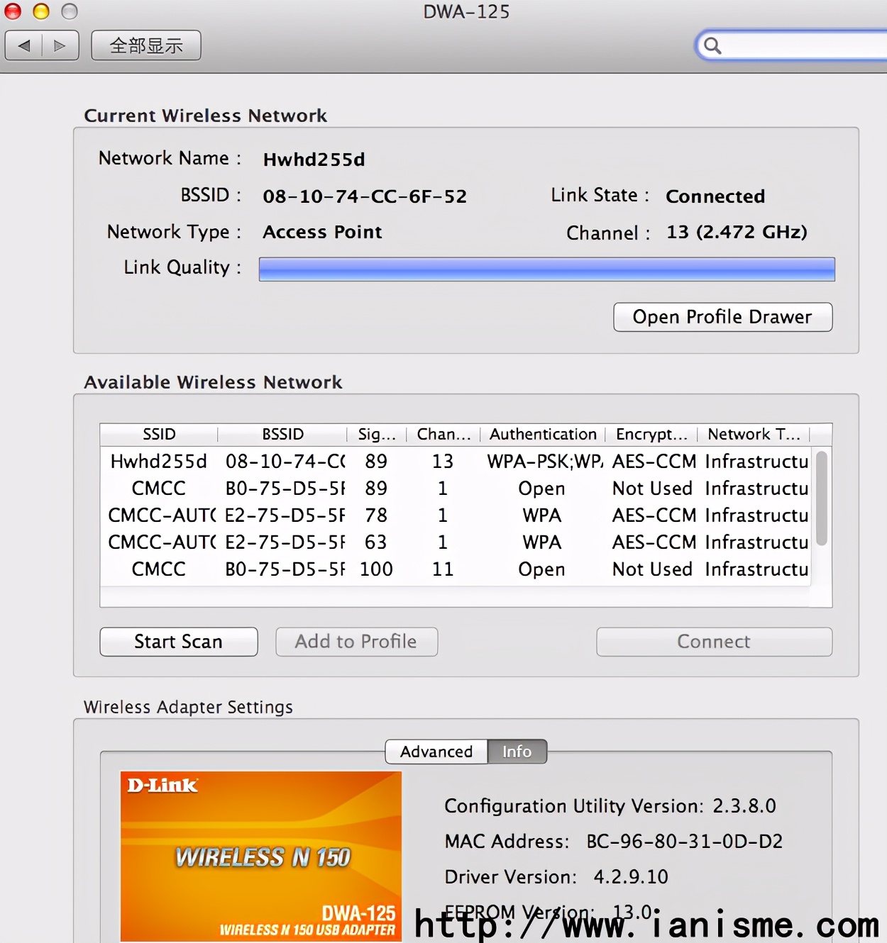The height and width of the screenshot is (943, 887).
Task: Switch to the Advanced tab
Action: pos(436,752)
